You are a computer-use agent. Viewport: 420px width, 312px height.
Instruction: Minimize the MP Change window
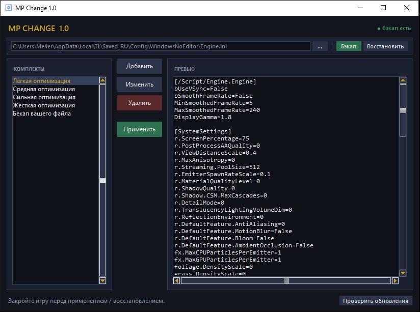(360, 8)
